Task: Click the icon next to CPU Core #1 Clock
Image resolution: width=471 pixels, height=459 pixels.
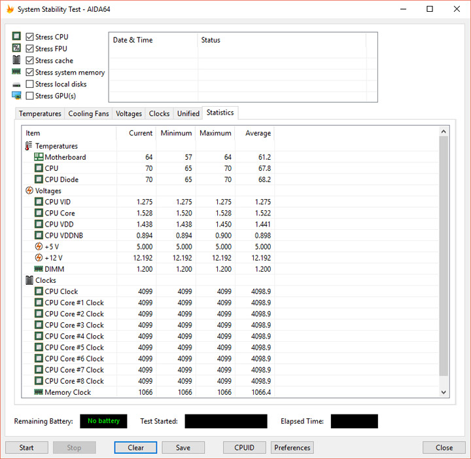Action: (39, 303)
